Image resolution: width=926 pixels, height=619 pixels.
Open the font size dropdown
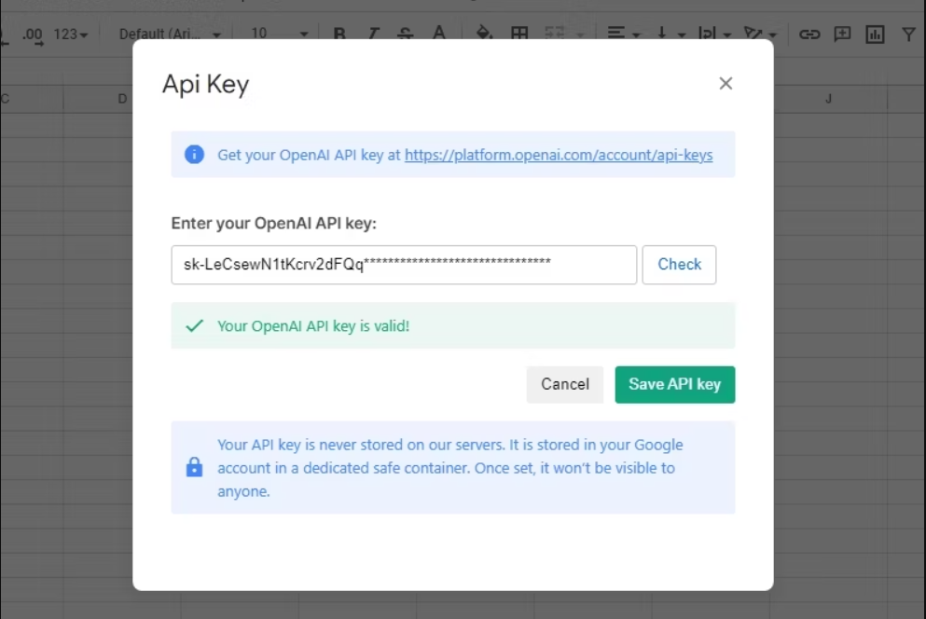[279, 34]
